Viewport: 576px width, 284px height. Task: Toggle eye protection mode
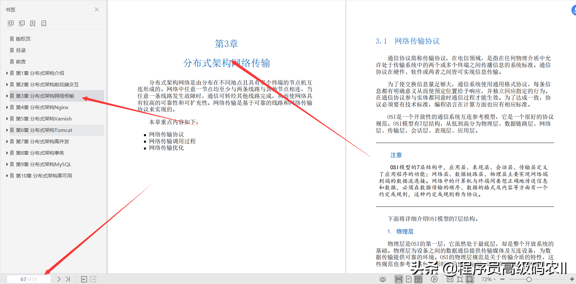383,279
